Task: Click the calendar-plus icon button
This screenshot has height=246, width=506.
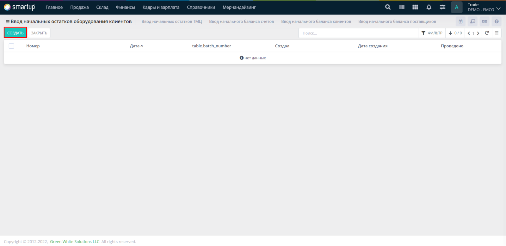Action: (x=460, y=21)
